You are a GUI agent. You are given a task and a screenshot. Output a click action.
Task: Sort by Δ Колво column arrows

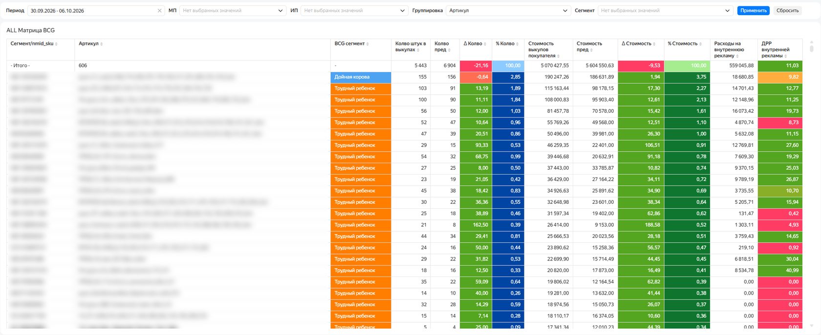click(485, 44)
